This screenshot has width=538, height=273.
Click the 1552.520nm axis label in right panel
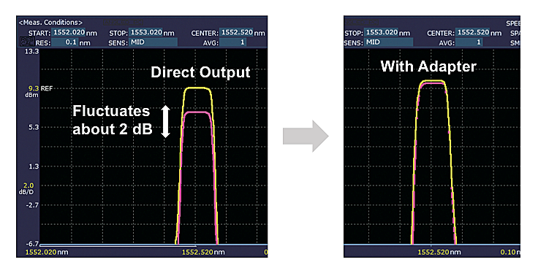439,253
